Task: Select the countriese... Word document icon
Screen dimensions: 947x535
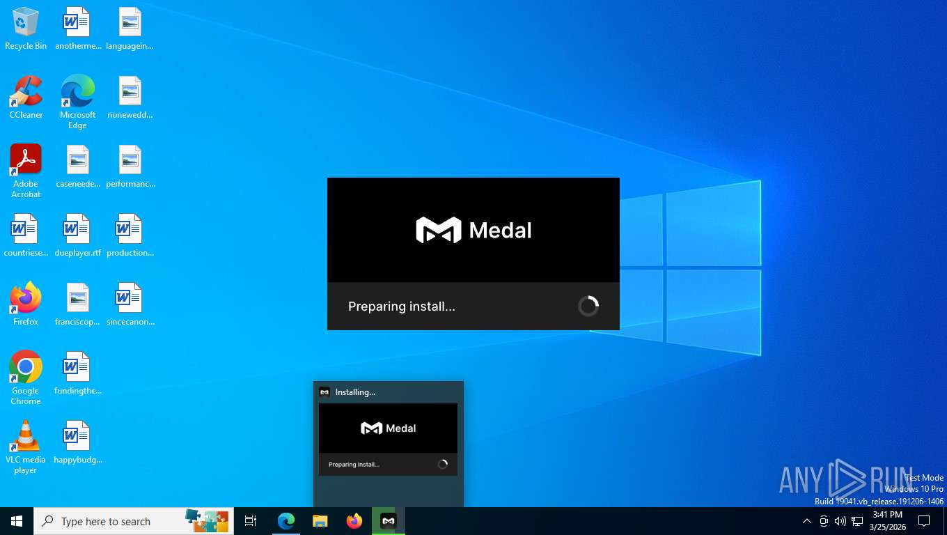Action: coord(26,235)
